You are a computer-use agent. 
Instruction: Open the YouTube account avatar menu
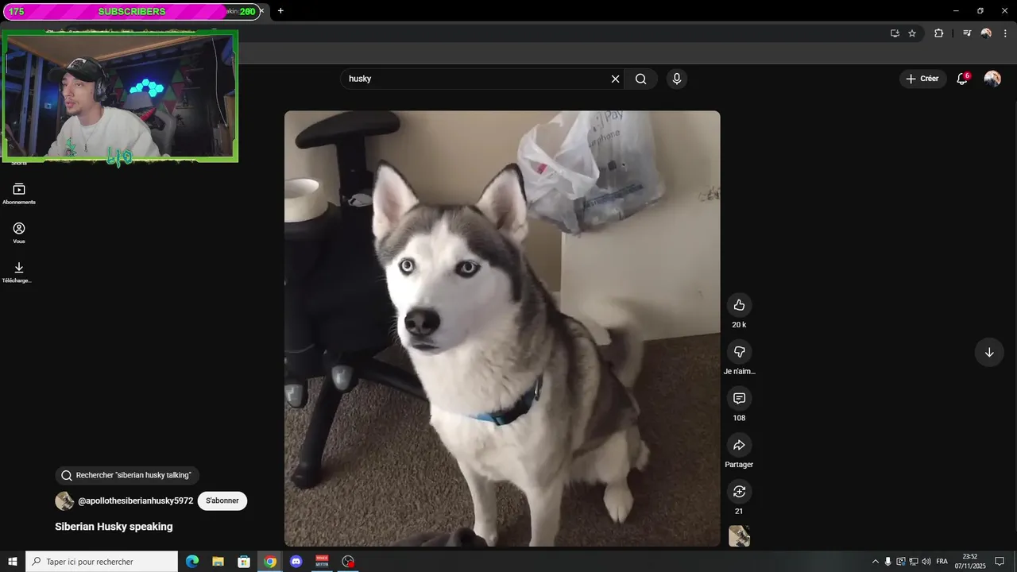pyautogui.click(x=992, y=79)
